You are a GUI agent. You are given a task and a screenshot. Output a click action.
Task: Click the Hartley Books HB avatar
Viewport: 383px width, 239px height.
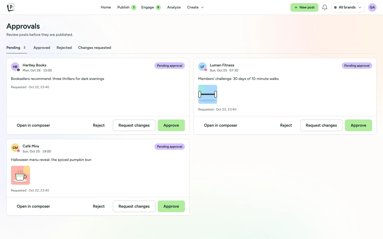15,67
